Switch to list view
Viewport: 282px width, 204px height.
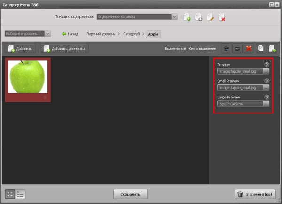point(20,194)
